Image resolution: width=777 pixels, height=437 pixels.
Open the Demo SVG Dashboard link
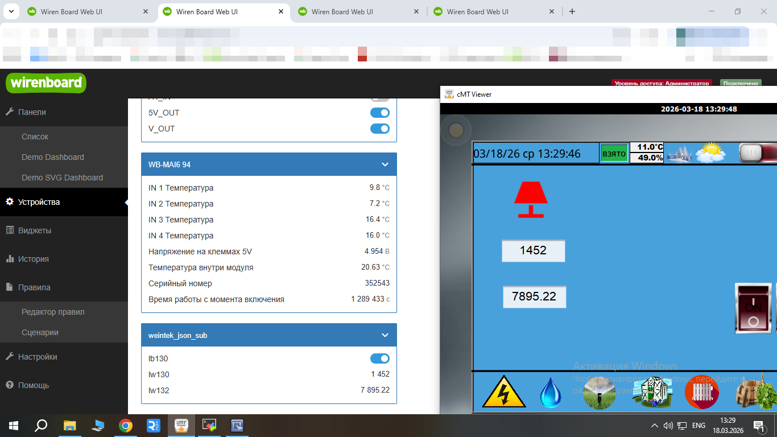click(x=62, y=178)
